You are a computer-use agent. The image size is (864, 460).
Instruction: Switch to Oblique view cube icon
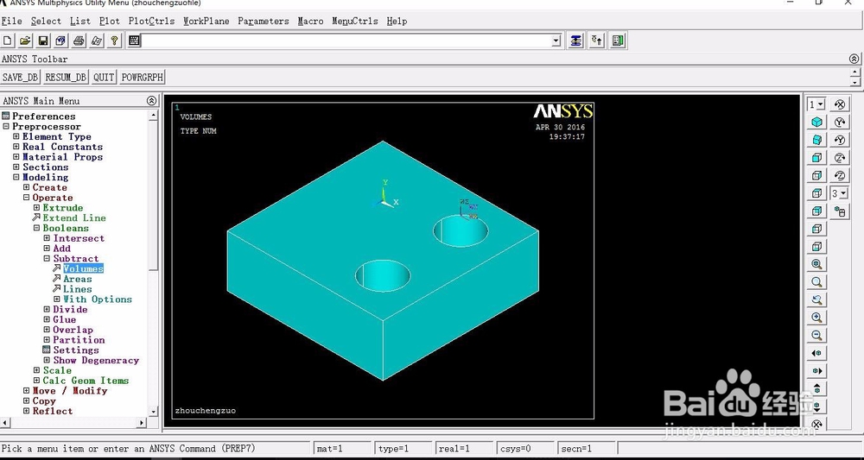pos(816,140)
